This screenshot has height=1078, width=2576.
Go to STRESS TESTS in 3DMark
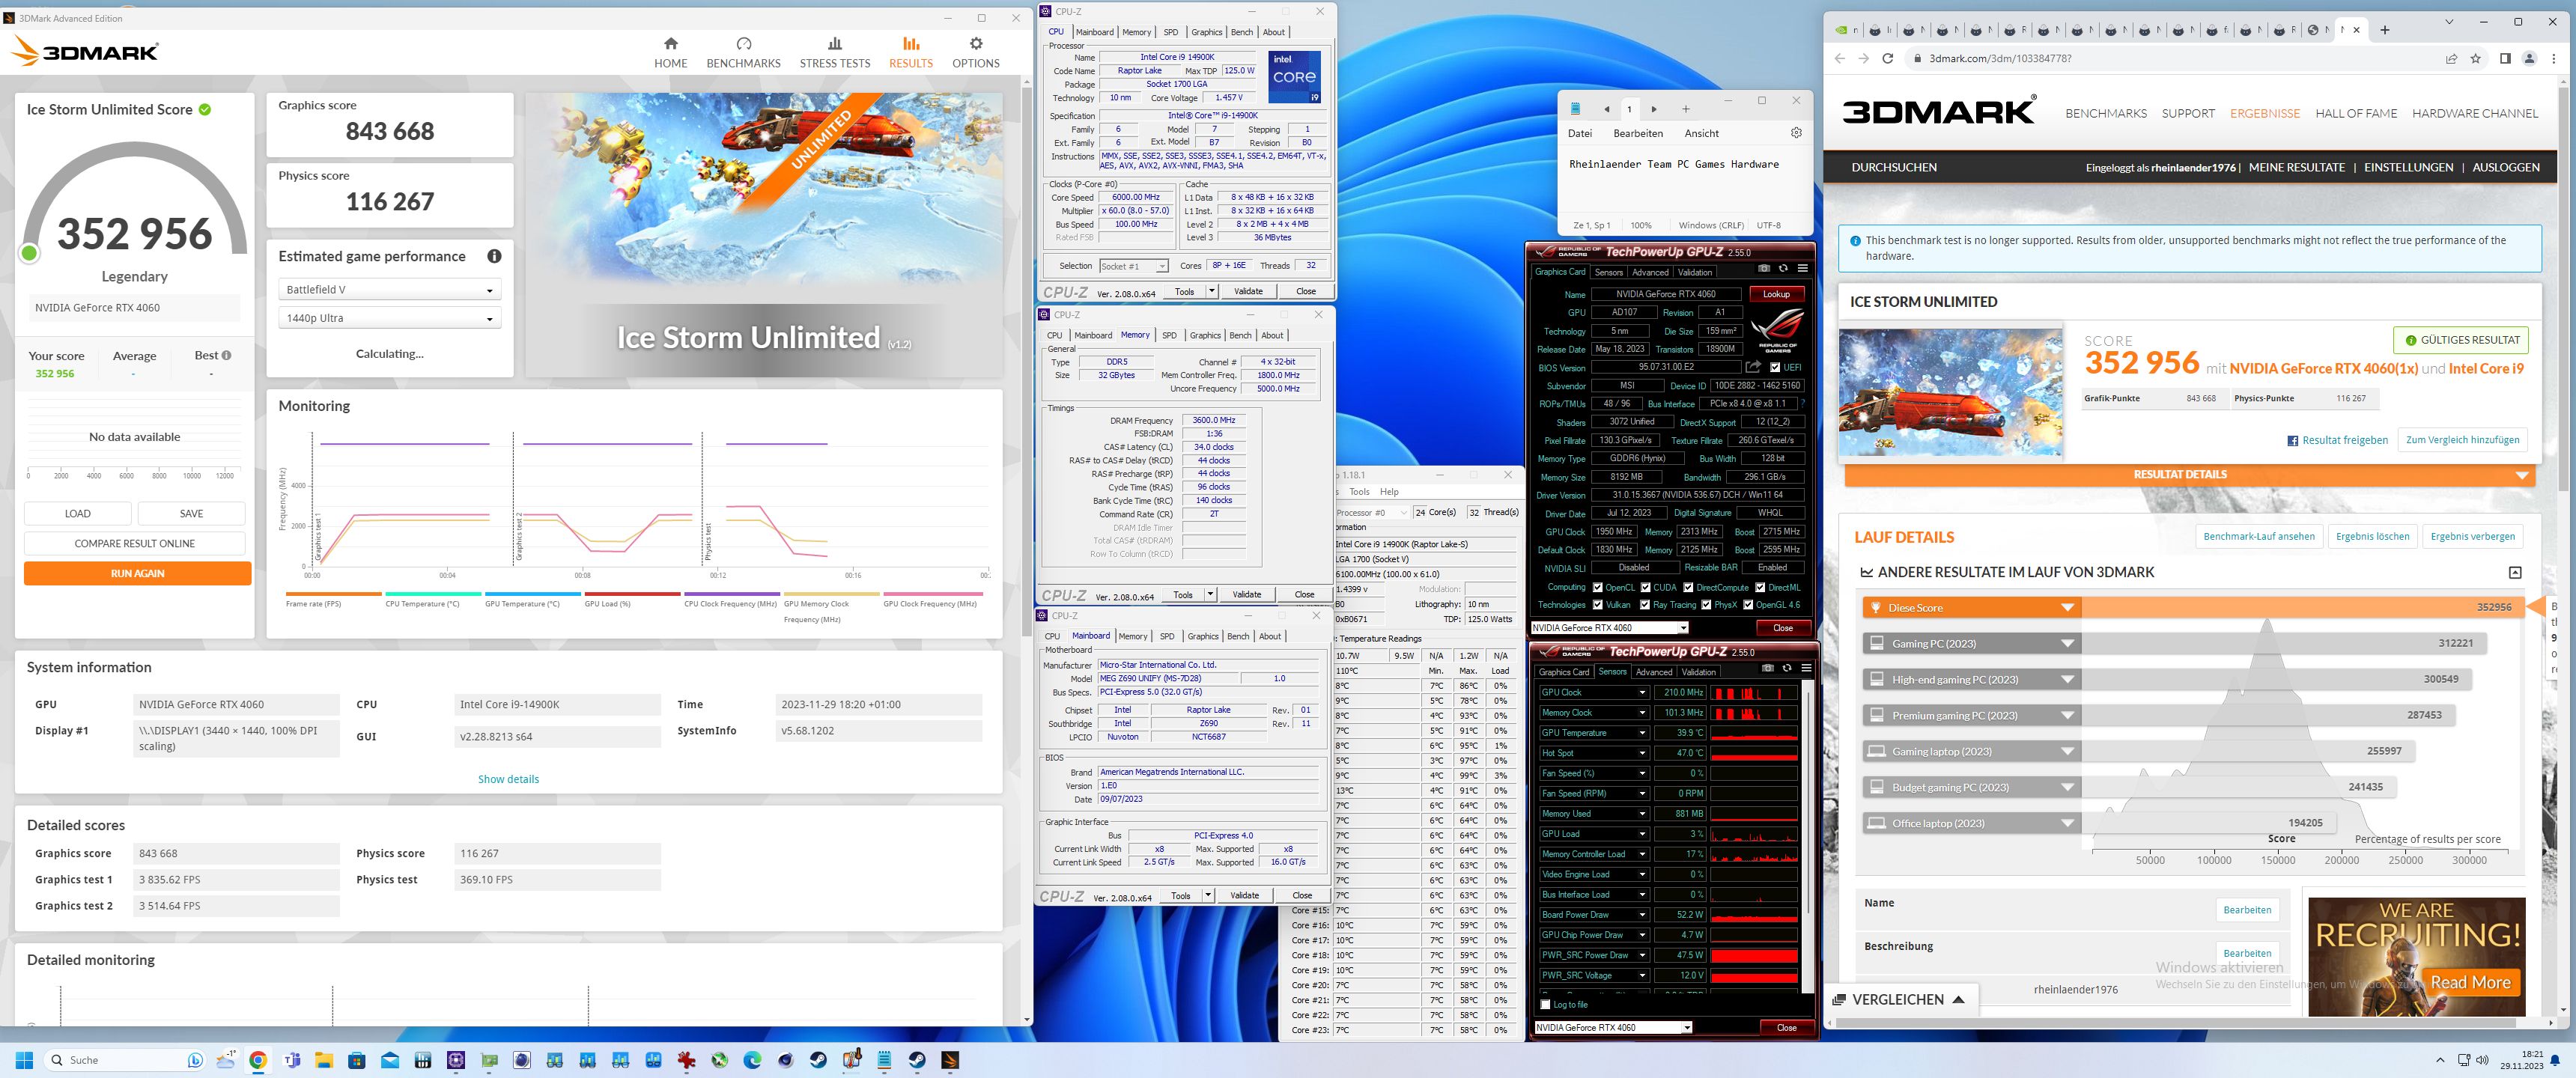834,52
